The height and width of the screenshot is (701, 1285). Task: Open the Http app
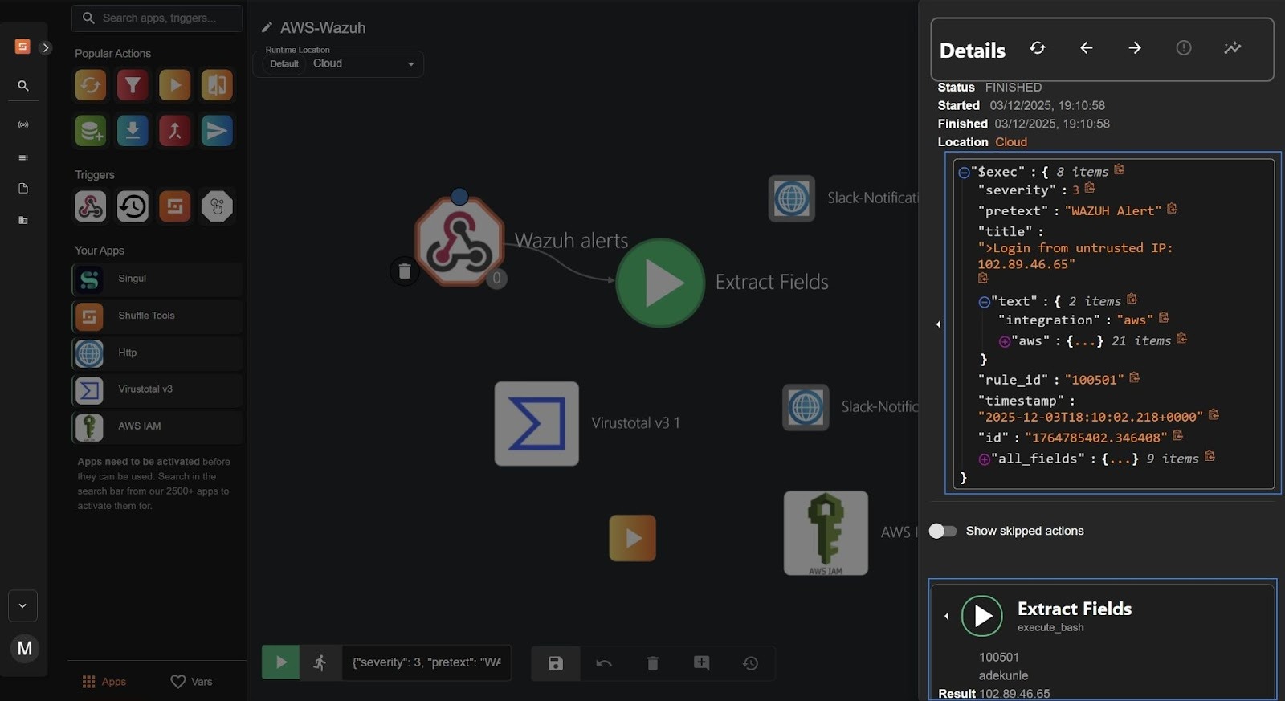point(157,353)
